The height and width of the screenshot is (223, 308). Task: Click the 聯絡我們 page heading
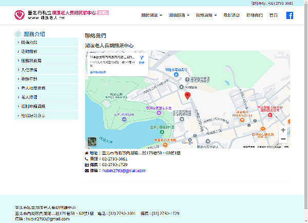point(95,36)
